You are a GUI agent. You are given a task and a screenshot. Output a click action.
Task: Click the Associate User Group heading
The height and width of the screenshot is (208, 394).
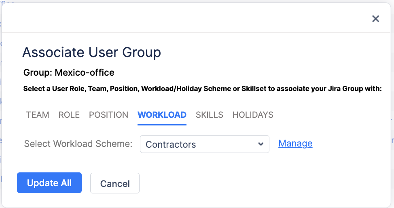[x=91, y=52]
